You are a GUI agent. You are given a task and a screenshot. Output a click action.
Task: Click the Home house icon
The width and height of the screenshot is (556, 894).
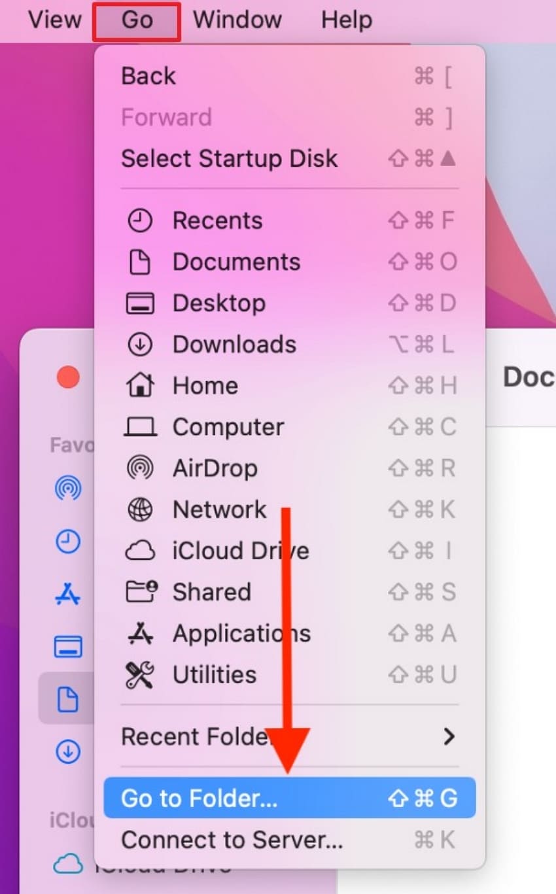point(139,385)
